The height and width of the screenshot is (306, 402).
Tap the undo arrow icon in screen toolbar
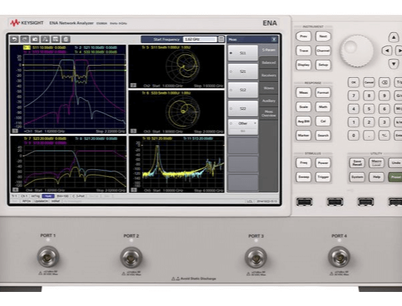(x=14, y=40)
